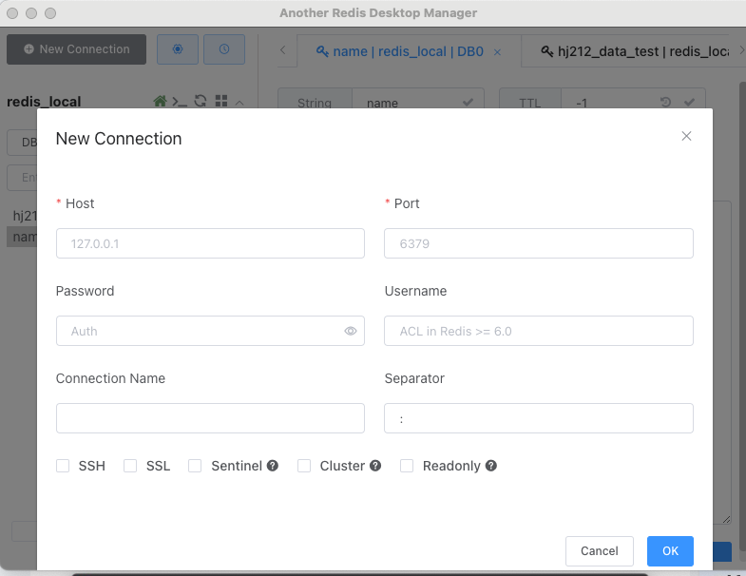Image resolution: width=746 pixels, height=576 pixels.
Task: Enable the SSH checkbox
Action: pos(63,466)
